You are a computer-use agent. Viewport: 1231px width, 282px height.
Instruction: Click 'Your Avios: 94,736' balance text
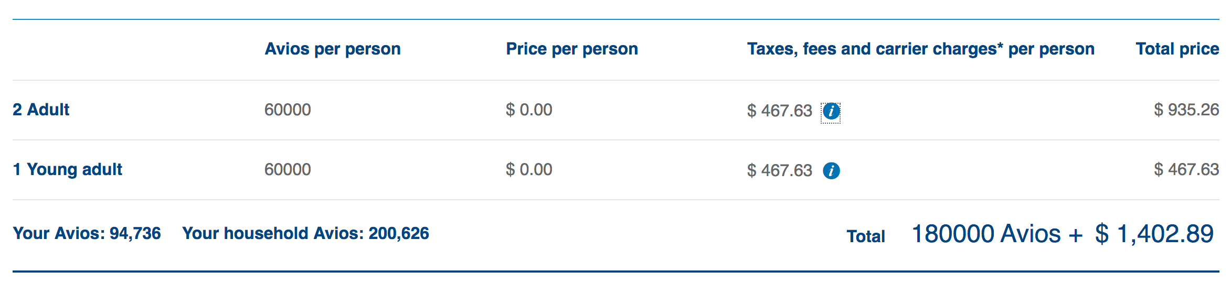[x=87, y=233]
